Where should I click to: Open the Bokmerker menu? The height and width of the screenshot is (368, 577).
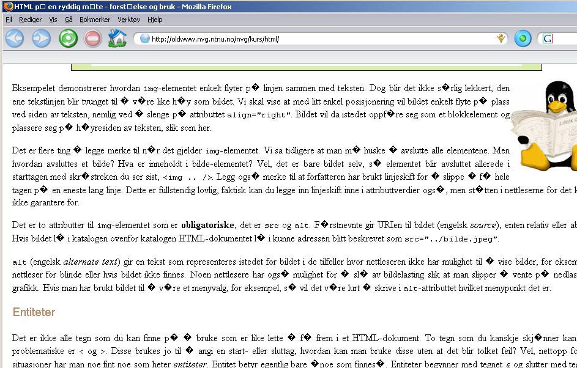(x=95, y=20)
